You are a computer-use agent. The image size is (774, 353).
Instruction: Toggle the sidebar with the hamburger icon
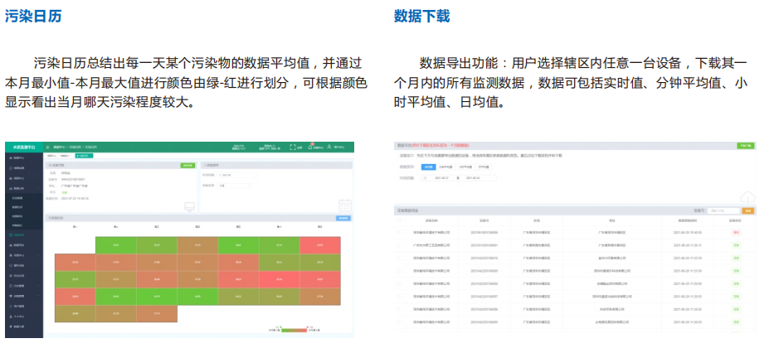pyautogui.click(x=48, y=147)
